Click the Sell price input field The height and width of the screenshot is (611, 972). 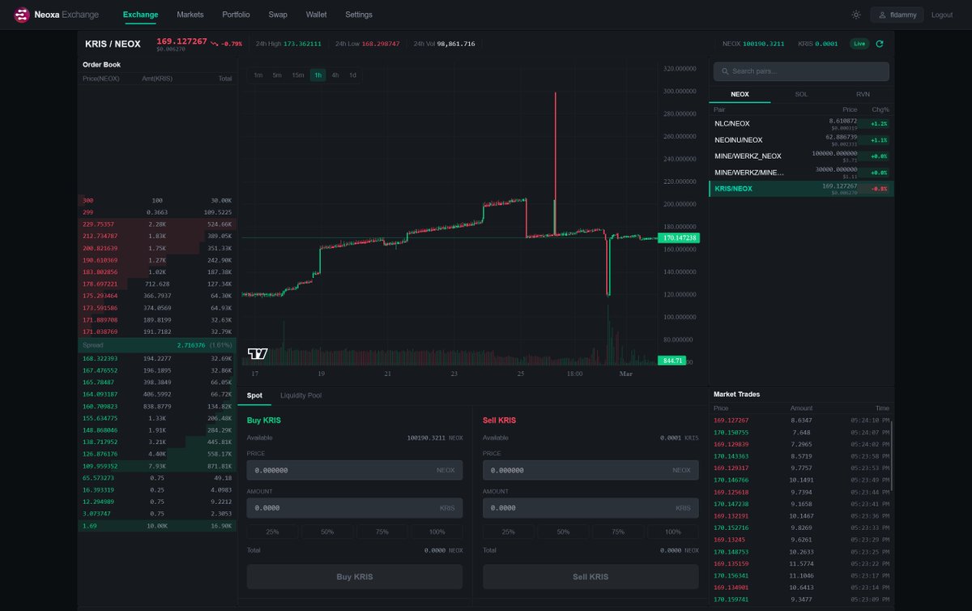(590, 470)
